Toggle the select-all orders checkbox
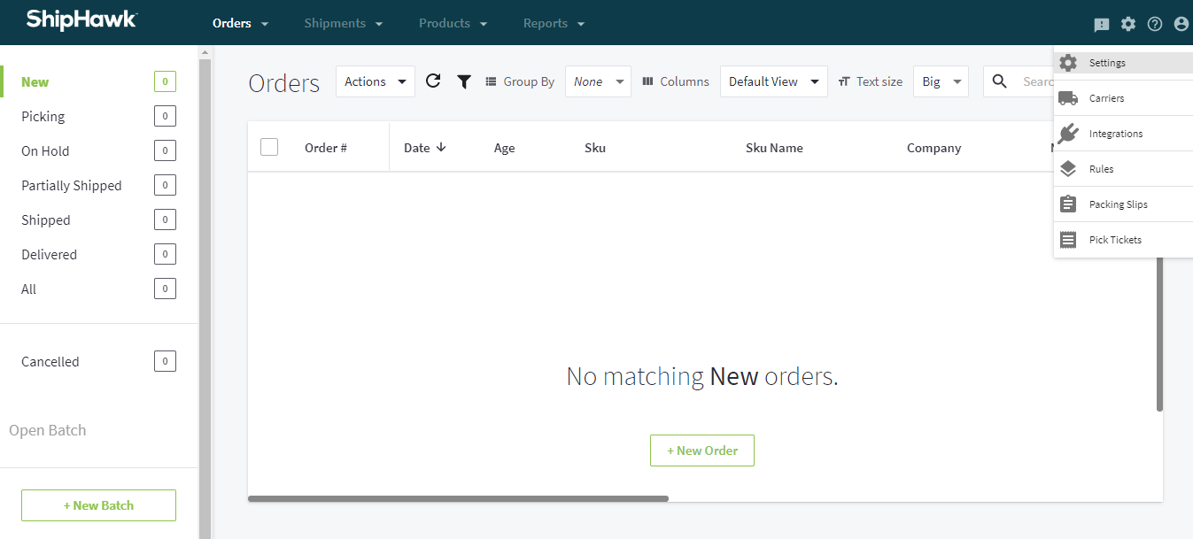The image size is (1193, 539). [x=269, y=146]
